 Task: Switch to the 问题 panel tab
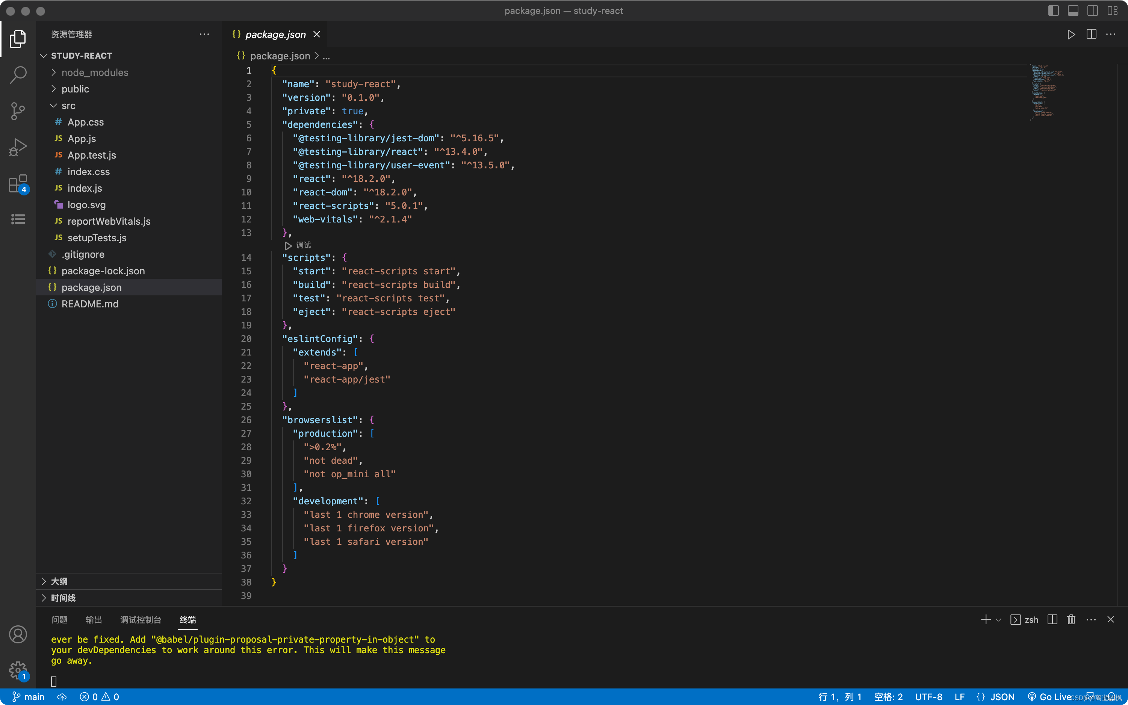pyautogui.click(x=59, y=620)
